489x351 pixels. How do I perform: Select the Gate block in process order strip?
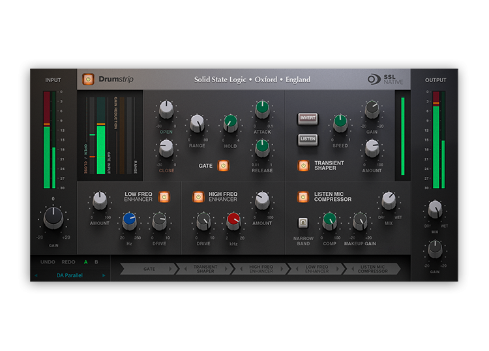[x=149, y=269]
